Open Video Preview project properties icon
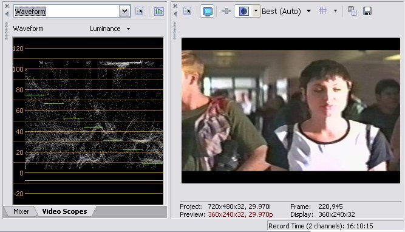405x232 pixels. (187, 11)
